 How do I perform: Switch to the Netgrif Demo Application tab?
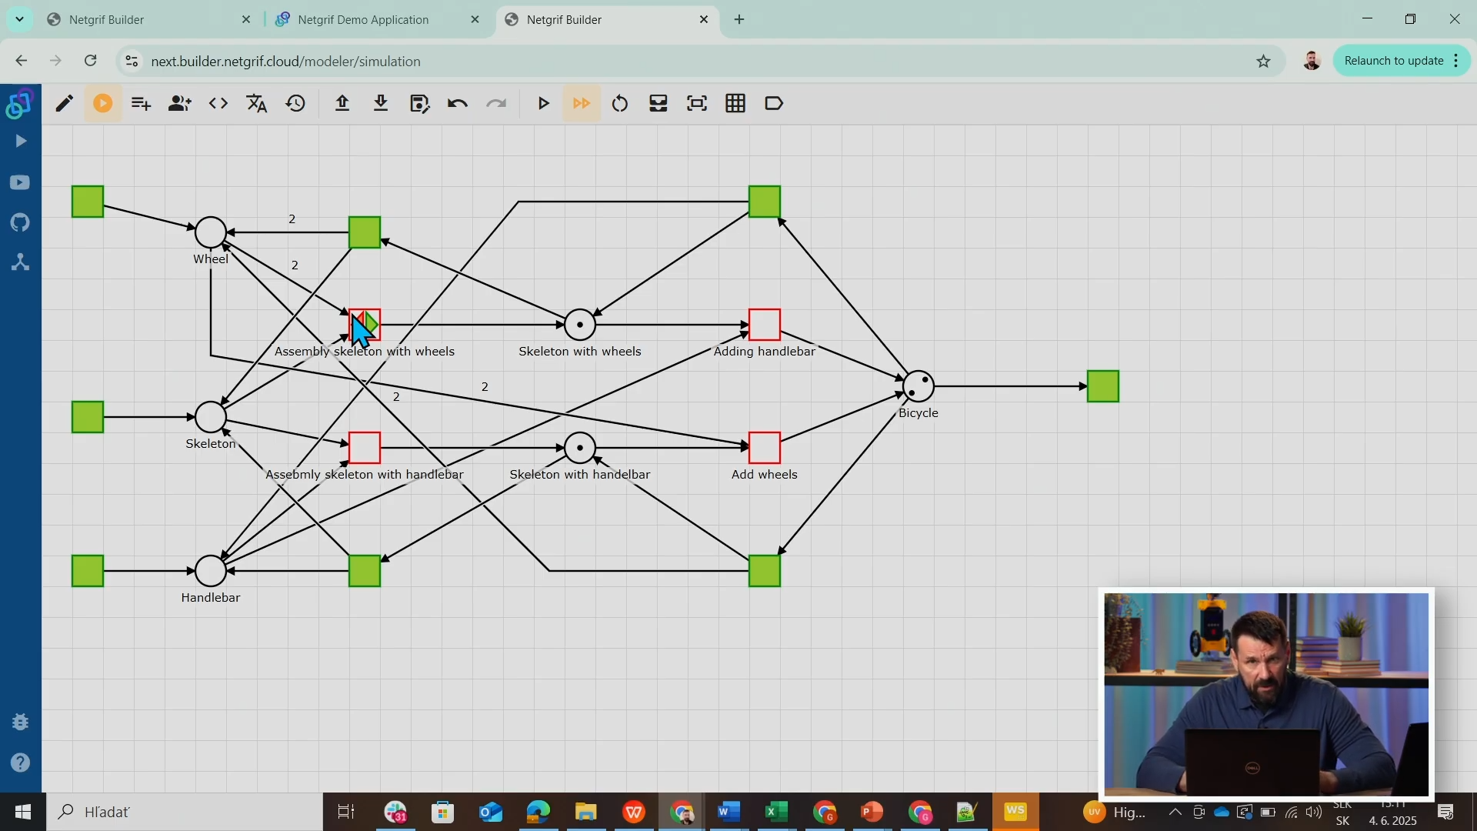377,19
